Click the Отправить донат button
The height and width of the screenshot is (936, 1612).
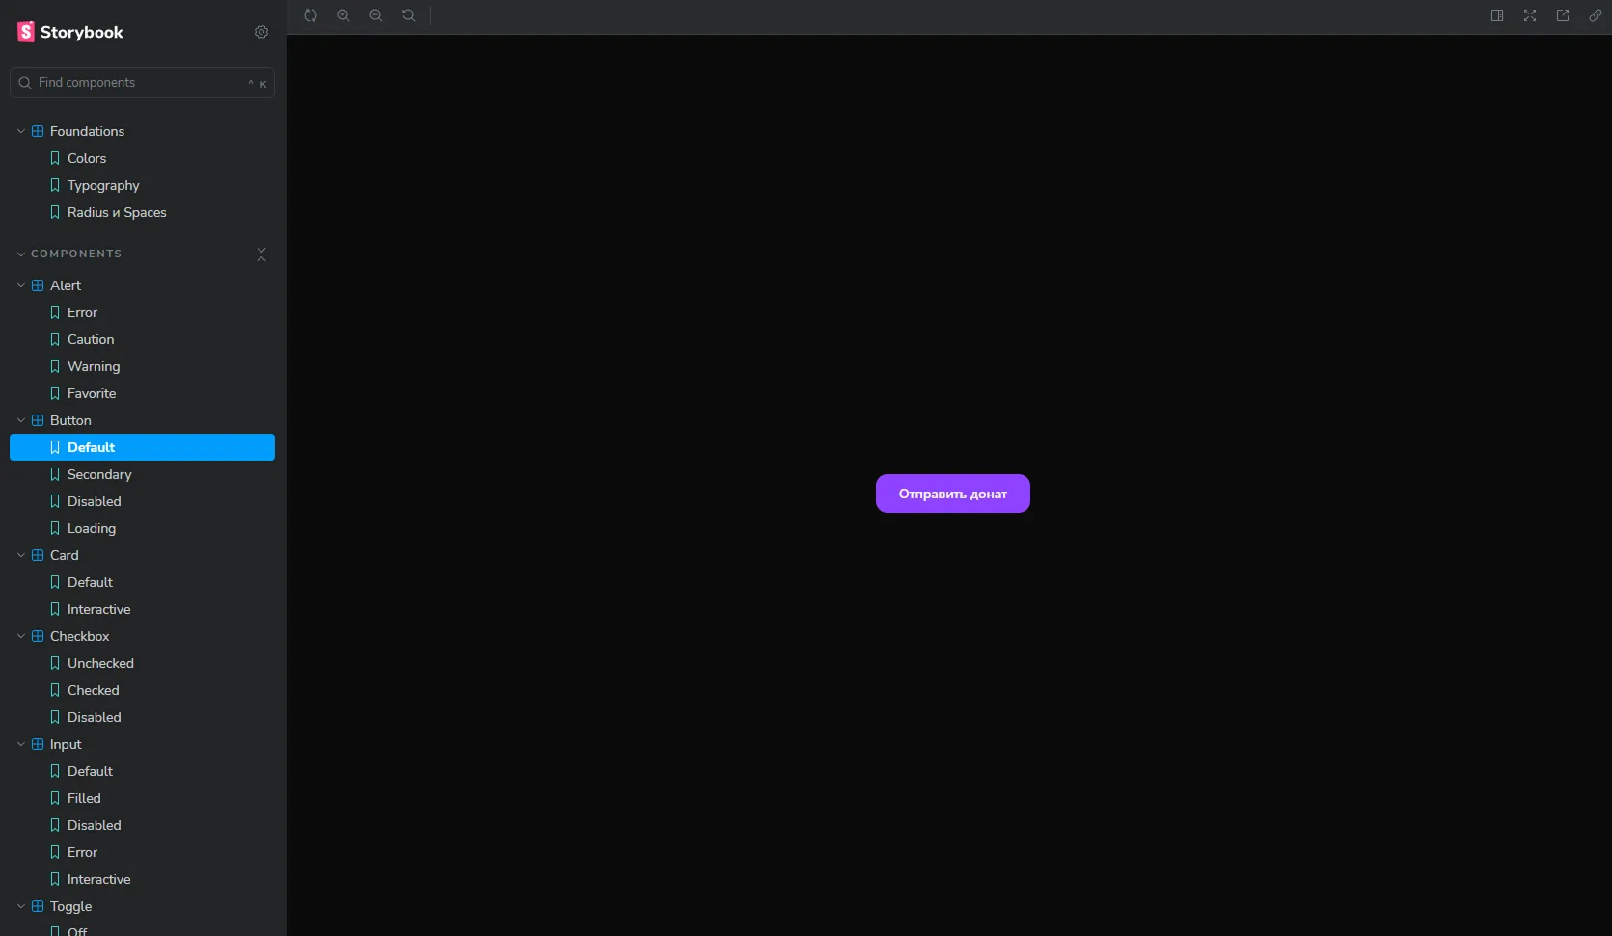[x=953, y=494]
